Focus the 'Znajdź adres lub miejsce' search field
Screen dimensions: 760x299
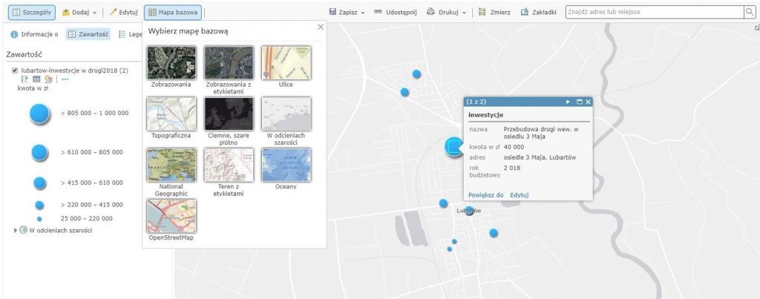(655, 12)
